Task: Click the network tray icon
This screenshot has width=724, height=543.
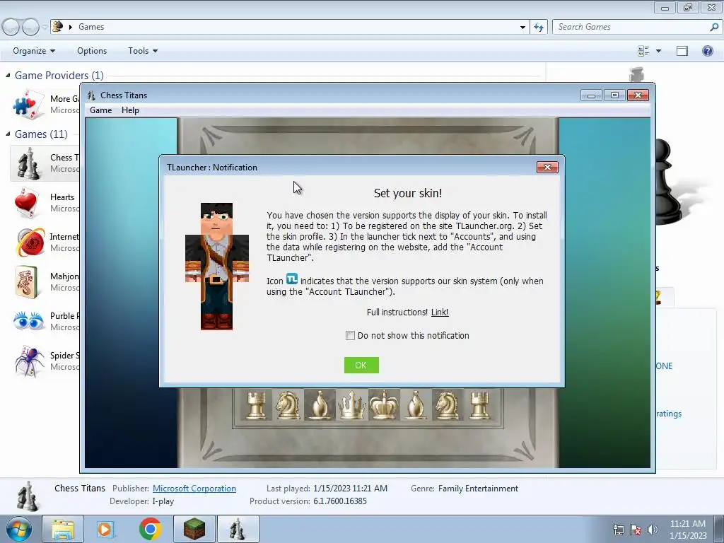Action: click(x=618, y=530)
